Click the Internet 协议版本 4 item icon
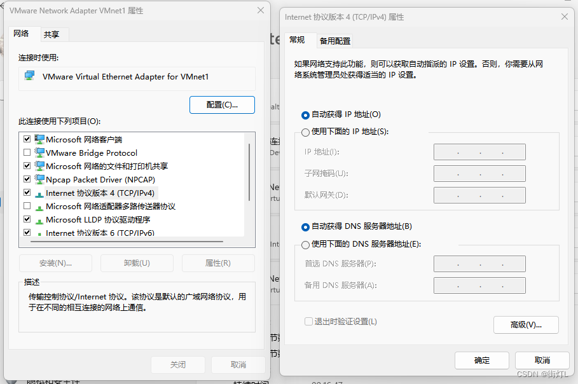578x384 pixels. point(39,193)
